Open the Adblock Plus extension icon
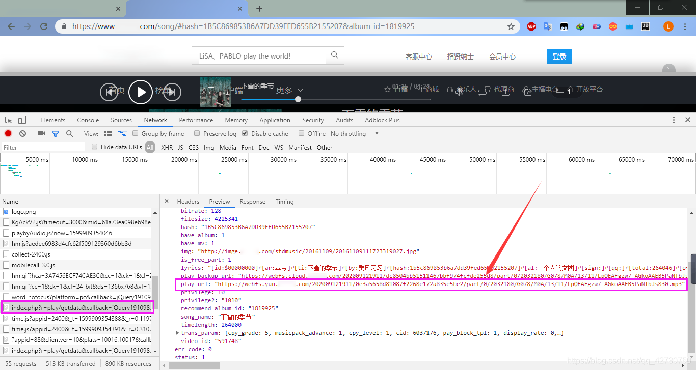 (x=531, y=26)
